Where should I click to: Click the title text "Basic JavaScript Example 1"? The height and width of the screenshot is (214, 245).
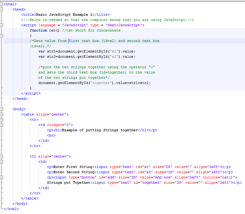click(64, 15)
